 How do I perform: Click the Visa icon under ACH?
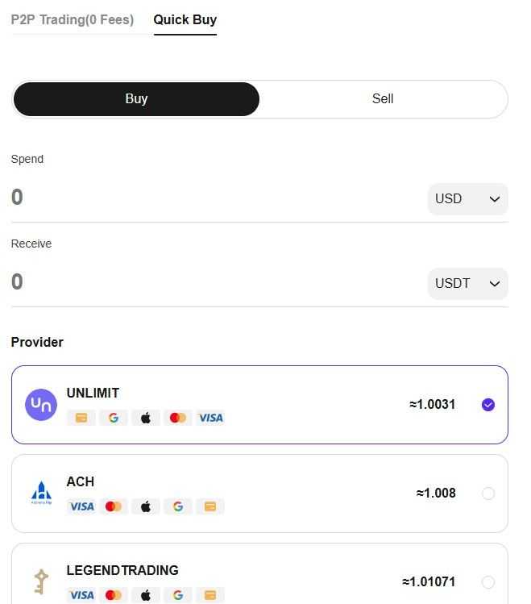(x=81, y=506)
